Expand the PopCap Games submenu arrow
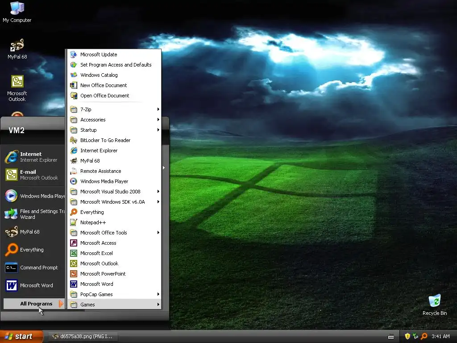This screenshot has height=343, width=457. point(158,294)
